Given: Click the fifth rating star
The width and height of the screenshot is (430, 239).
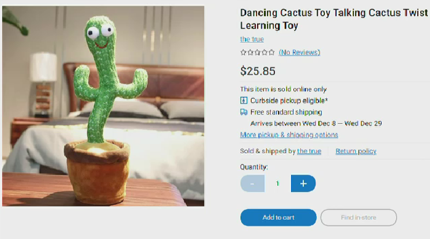Looking at the screenshot, I should [272, 53].
